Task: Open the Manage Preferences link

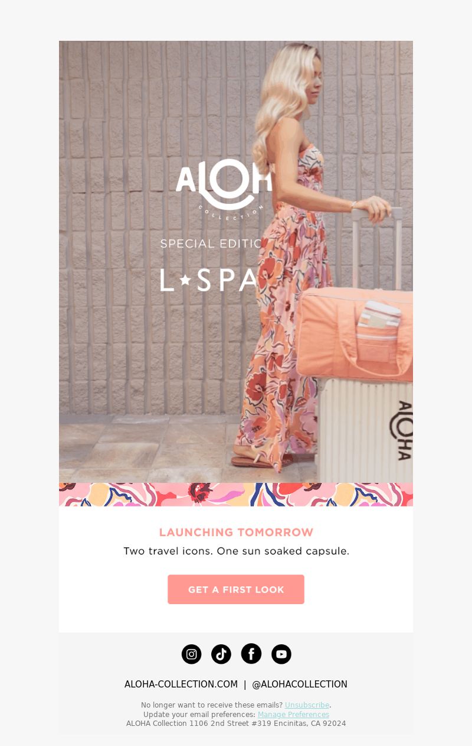Action: pos(293,715)
